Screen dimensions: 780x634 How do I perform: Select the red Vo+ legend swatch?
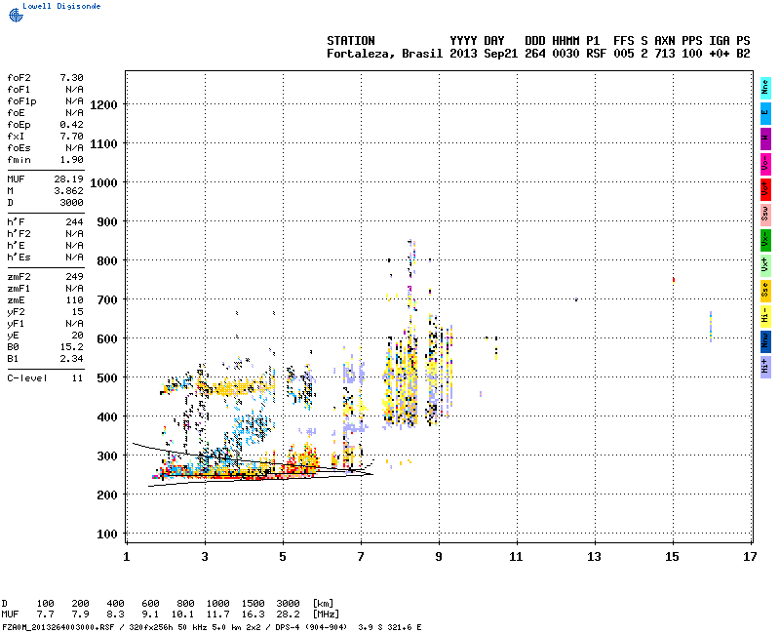coord(765,188)
